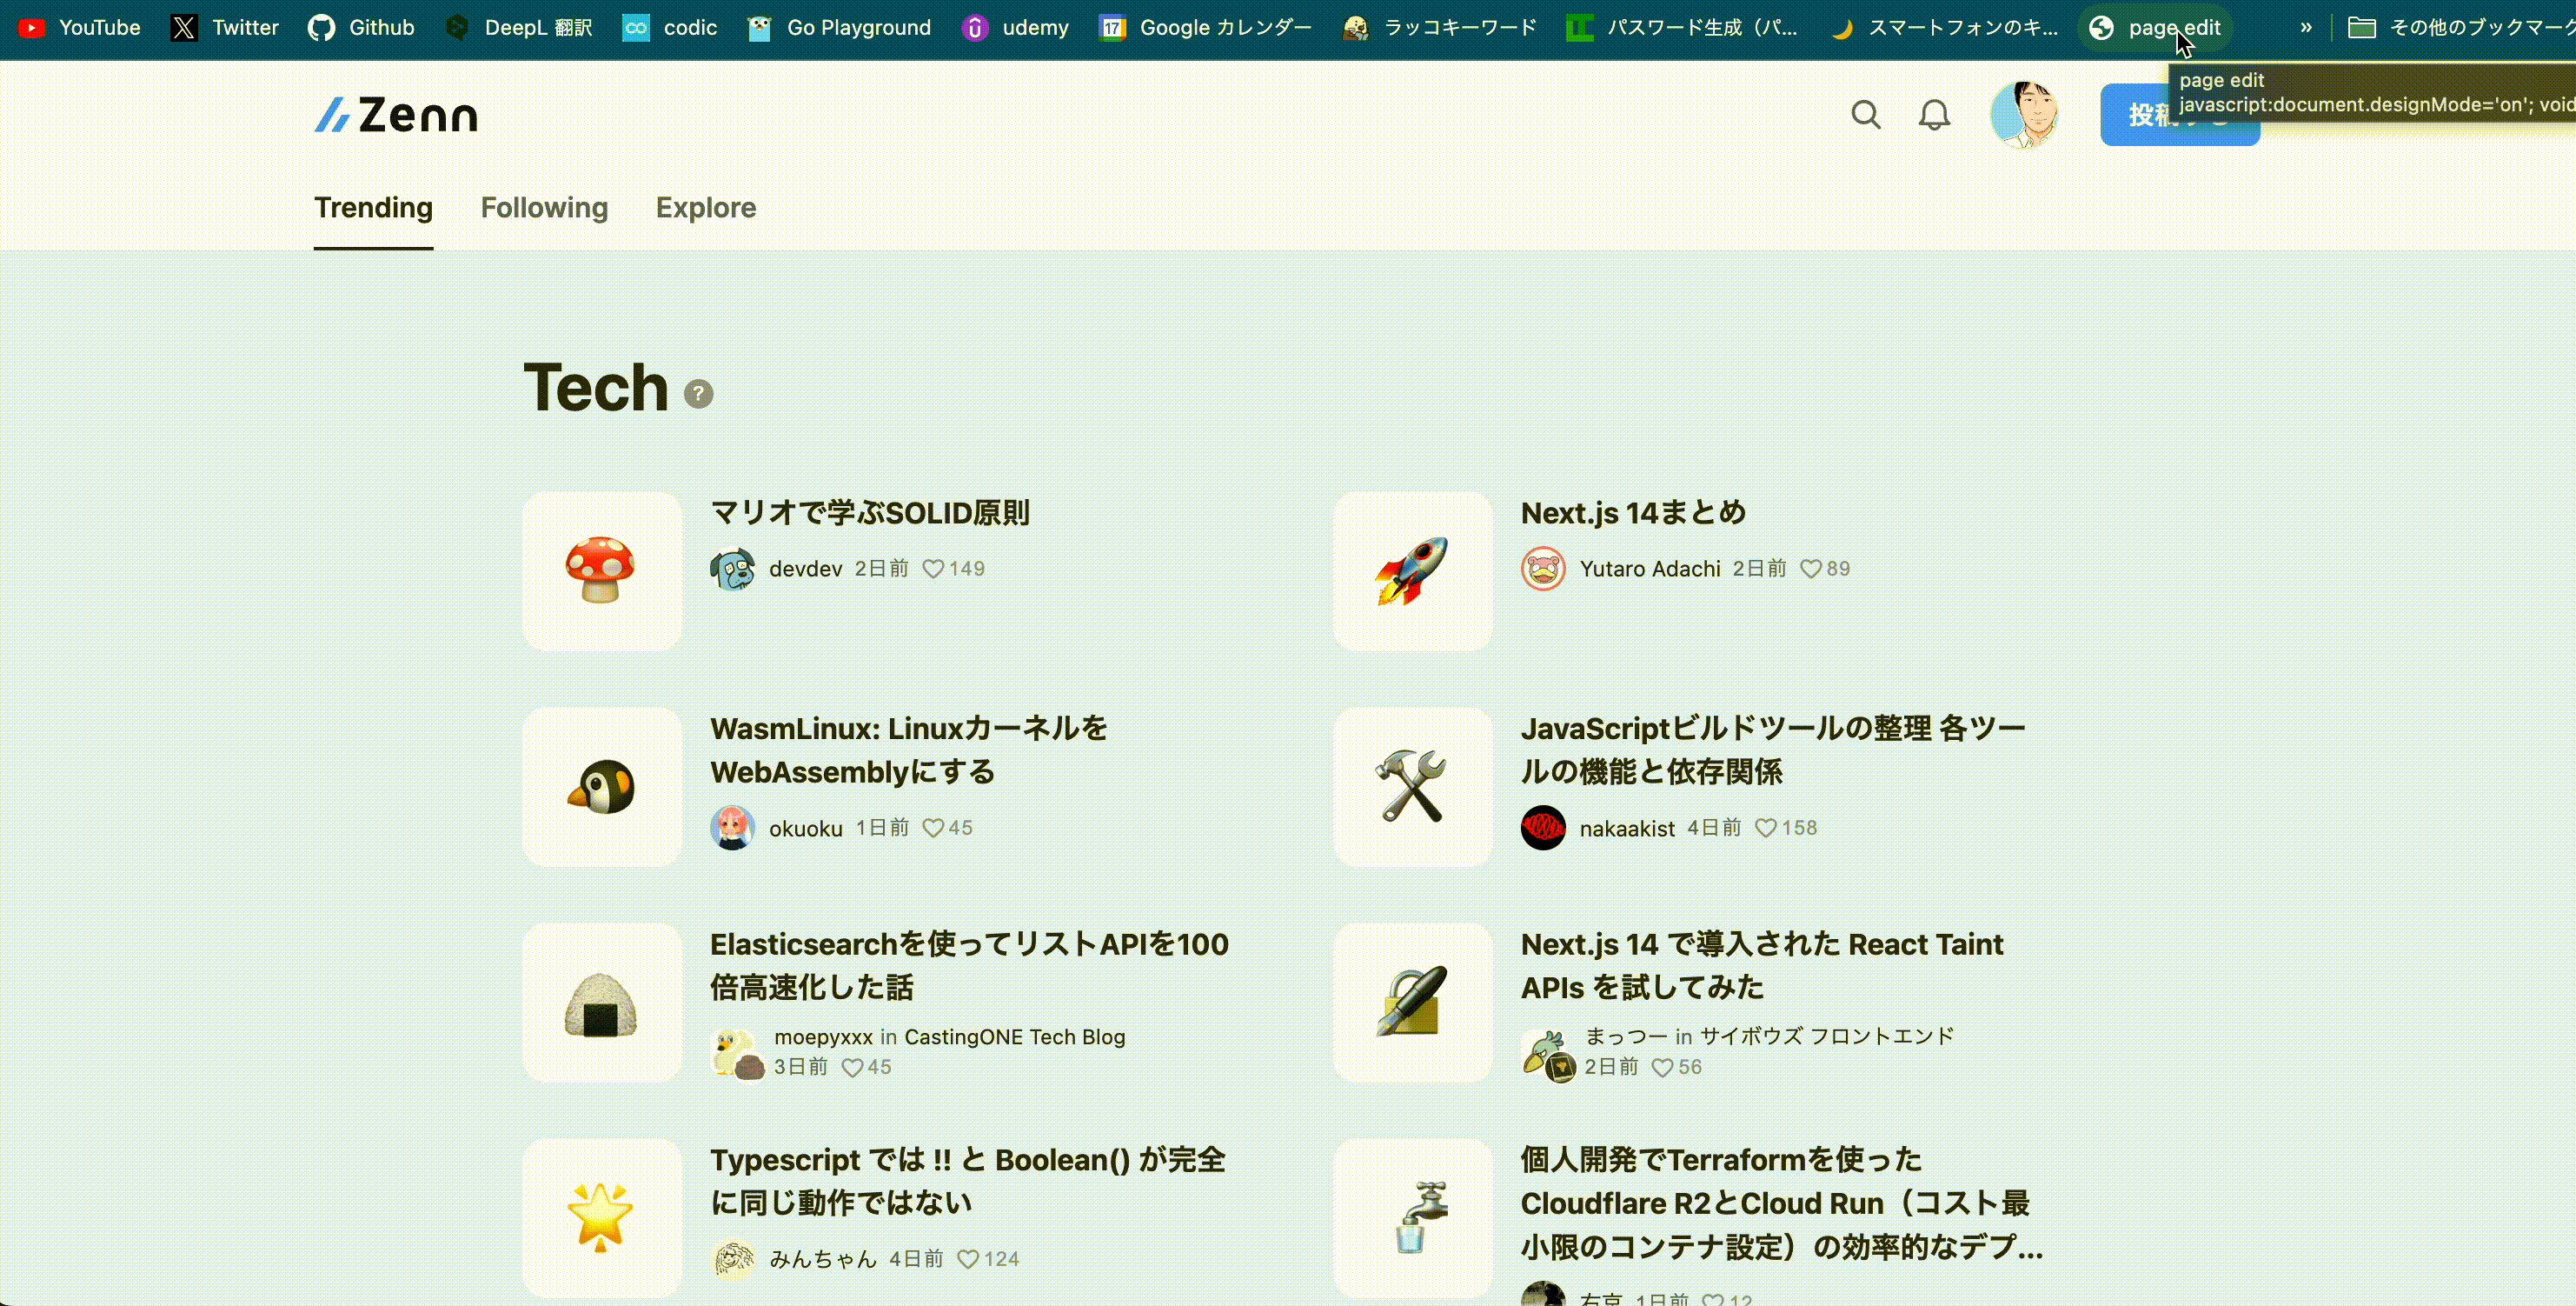Open the WasmLinux article title
2576x1306 pixels.
(908, 750)
